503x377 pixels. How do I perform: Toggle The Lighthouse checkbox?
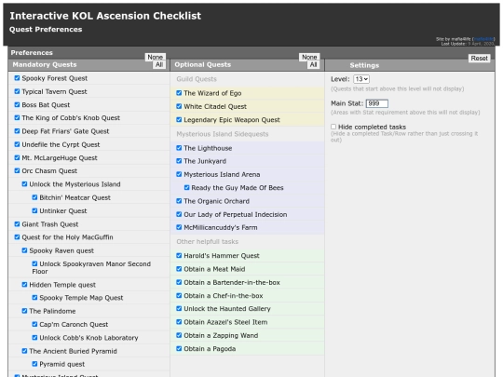[x=179, y=148]
